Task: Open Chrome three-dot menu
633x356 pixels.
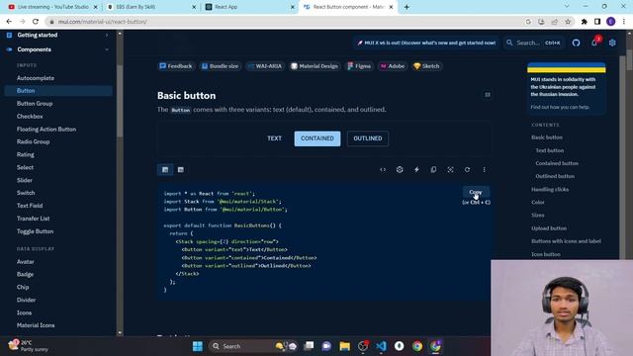Action: 624,22
